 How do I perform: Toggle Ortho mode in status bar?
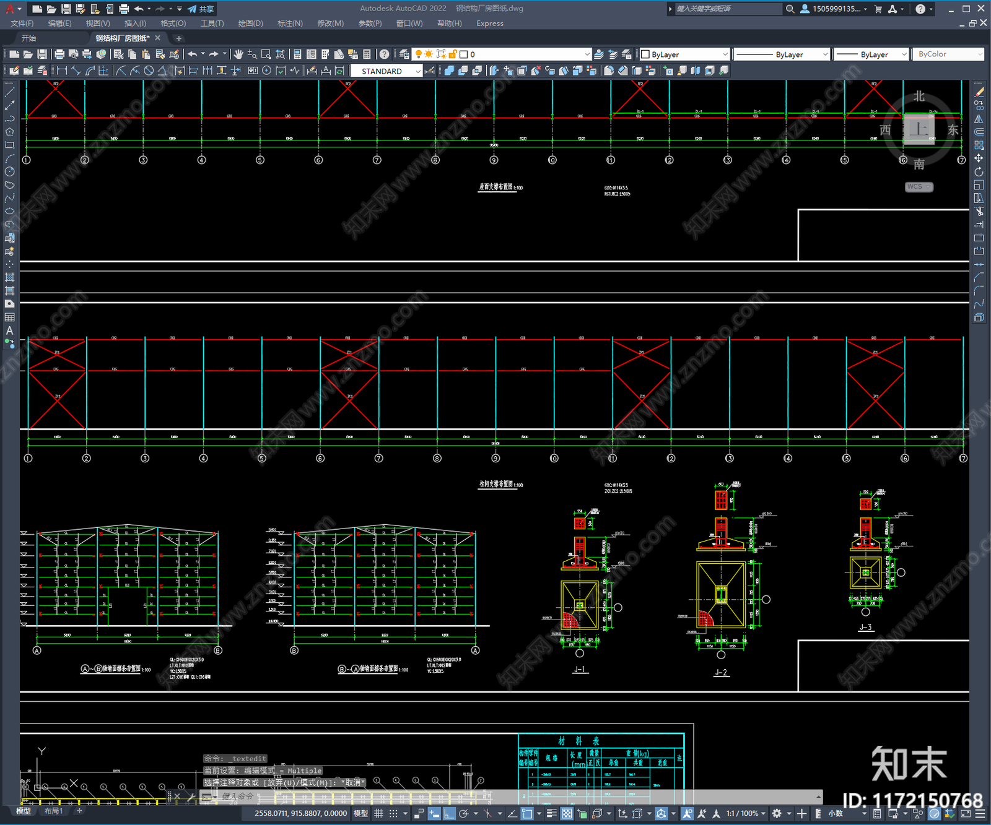[449, 813]
